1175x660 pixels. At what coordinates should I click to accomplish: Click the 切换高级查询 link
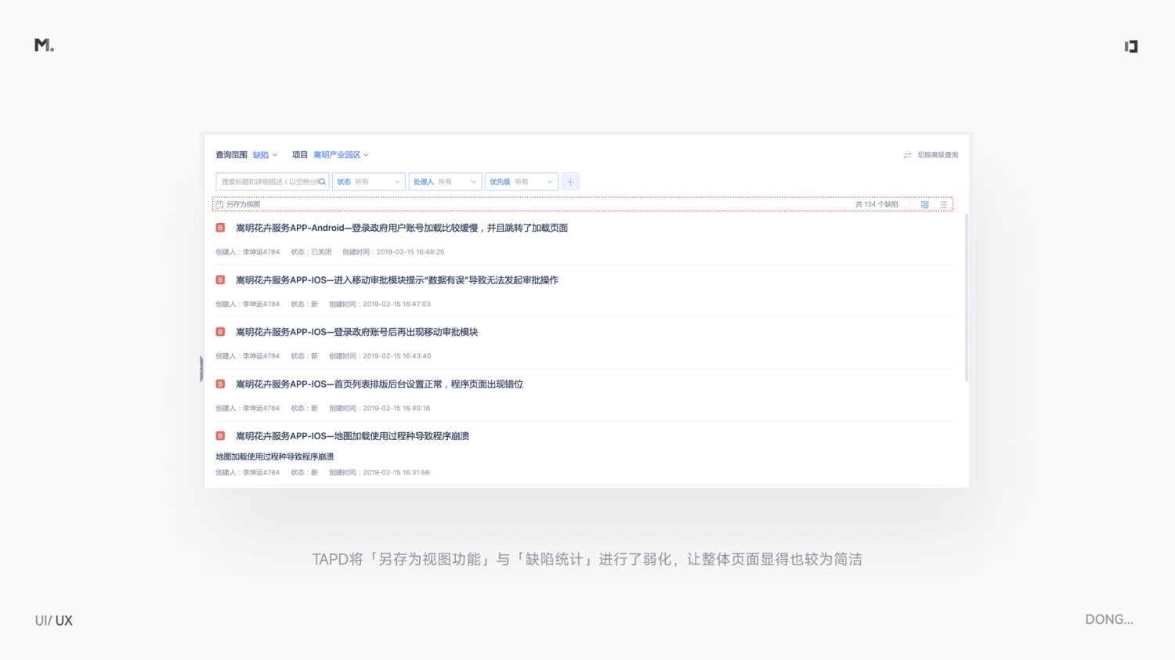tap(938, 155)
